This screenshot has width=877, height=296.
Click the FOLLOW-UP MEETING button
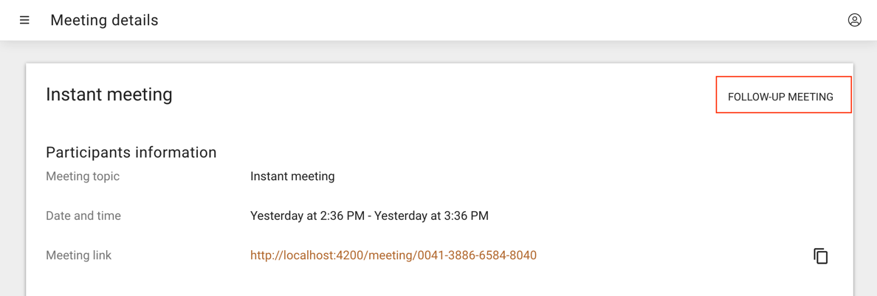point(784,94)
